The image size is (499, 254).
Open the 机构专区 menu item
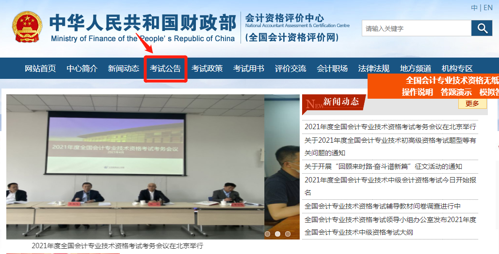click(x=457, y=68)
